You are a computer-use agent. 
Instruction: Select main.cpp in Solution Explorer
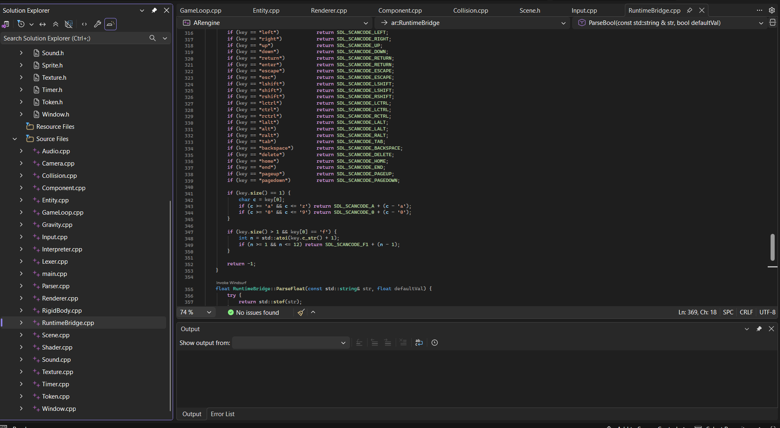click(x=54, y=273)
